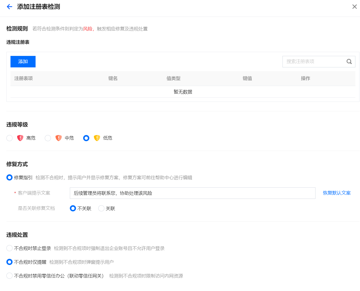Choose 不关联 for repair document
360x291 pixels.
point(73,209)
